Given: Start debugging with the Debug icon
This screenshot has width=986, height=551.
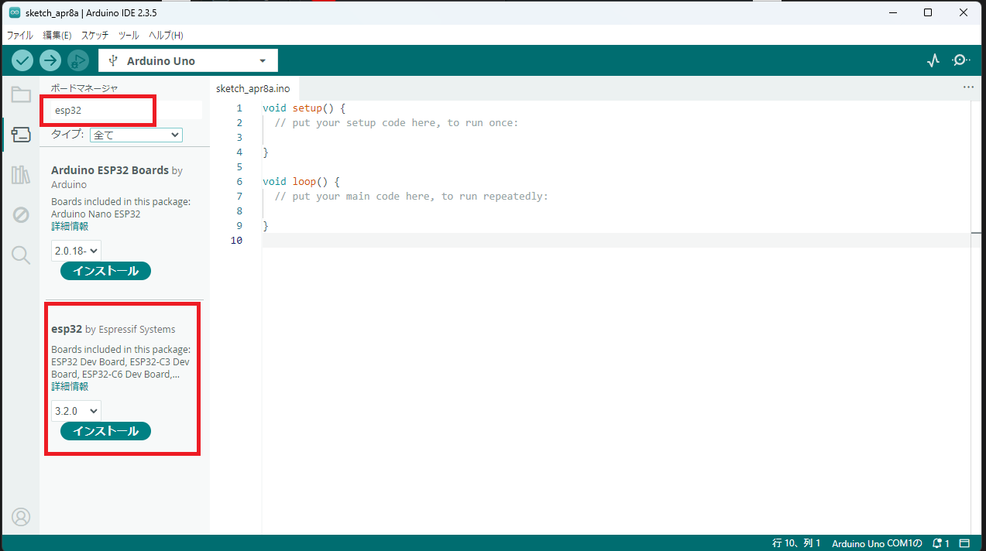Looking at the screenshot, I should click(x=77, y=60).
